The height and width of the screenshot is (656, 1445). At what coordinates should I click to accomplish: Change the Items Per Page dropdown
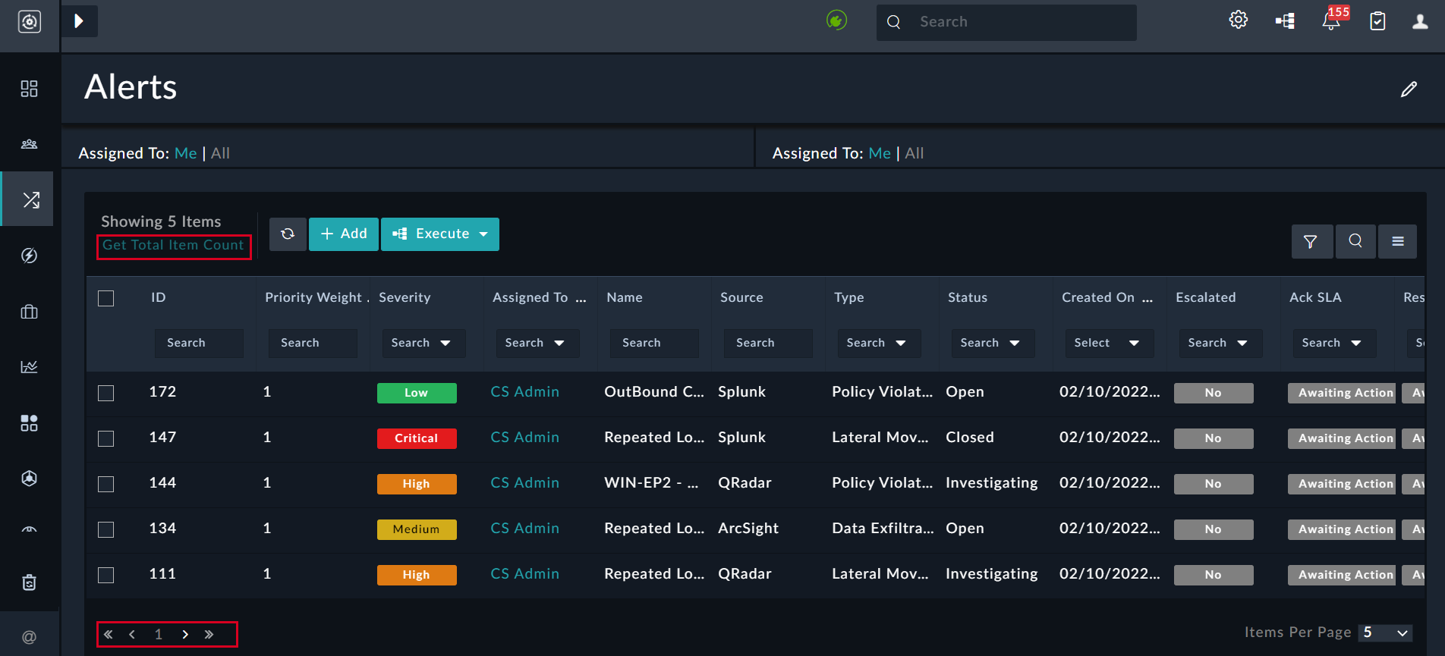coord(1387,632)
